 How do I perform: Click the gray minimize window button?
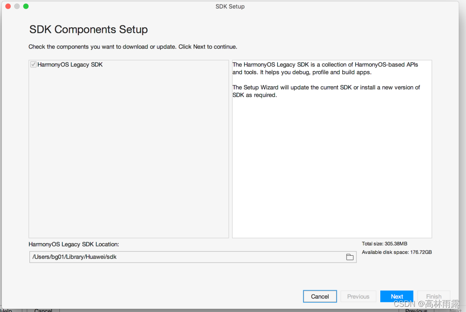tap(17, 6)
